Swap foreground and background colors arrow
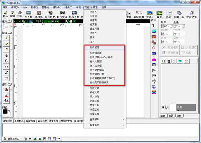 coord(9,111)
